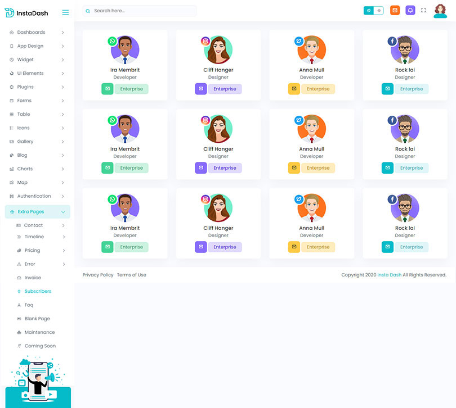
Task: Click Twitter badge on first Anna Mull card
Action: coord(299,41)
